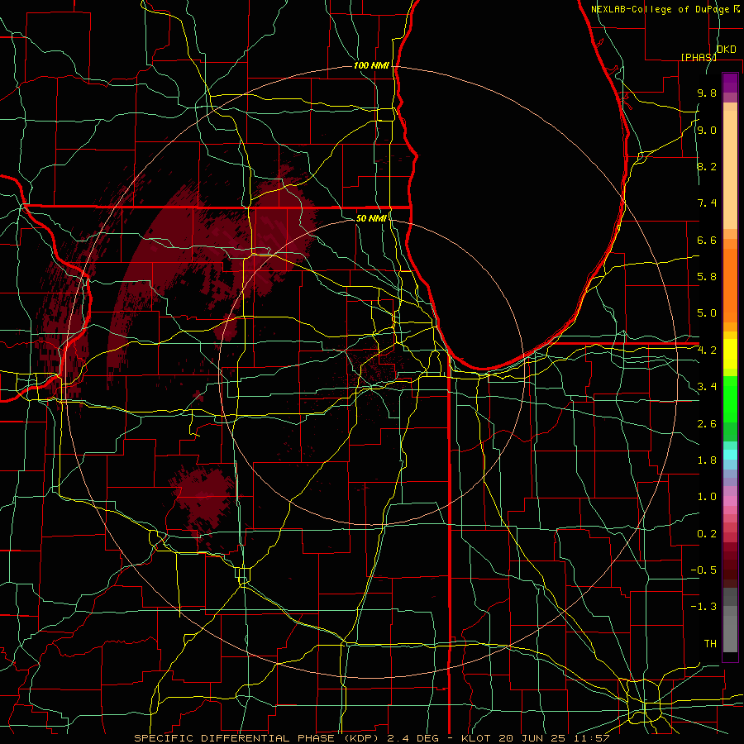Click the 9.0 scale value
Image resolution: width=744 pixels, height=744 pixels.
pyautogui.click(x=707, y=130)
